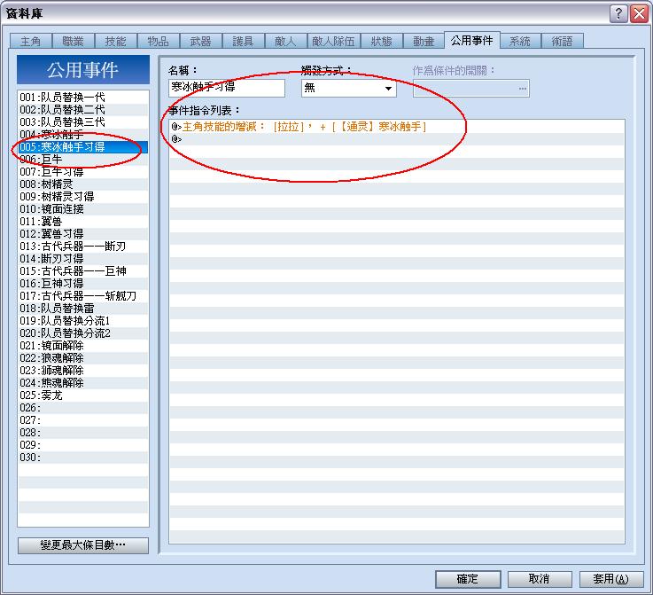Select list entry 019:队员替换分流1
653x595 pixels.
(83, 320)
